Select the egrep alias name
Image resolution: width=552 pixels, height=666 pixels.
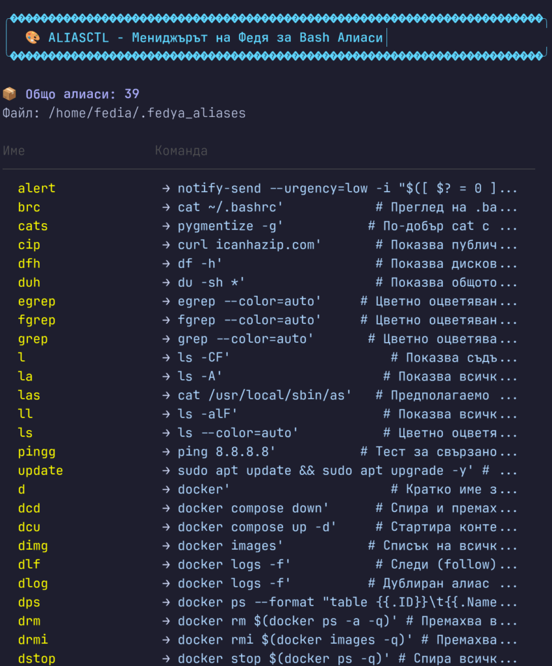[36, 302]
